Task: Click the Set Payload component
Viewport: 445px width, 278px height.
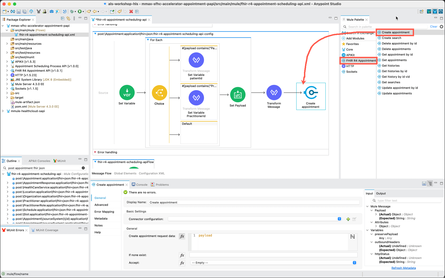Action: pos(238,95)
